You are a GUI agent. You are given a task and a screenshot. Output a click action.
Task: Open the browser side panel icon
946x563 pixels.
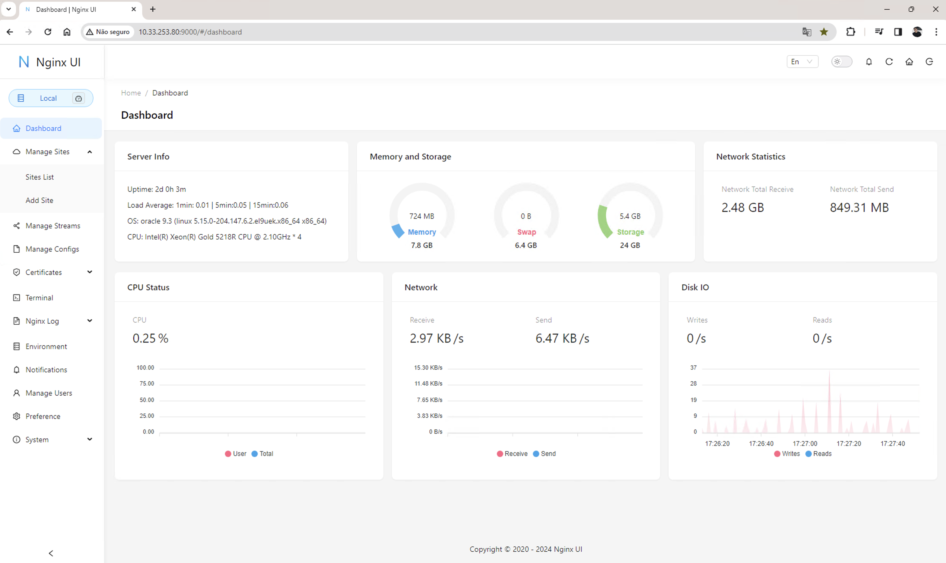click(898, 32)
